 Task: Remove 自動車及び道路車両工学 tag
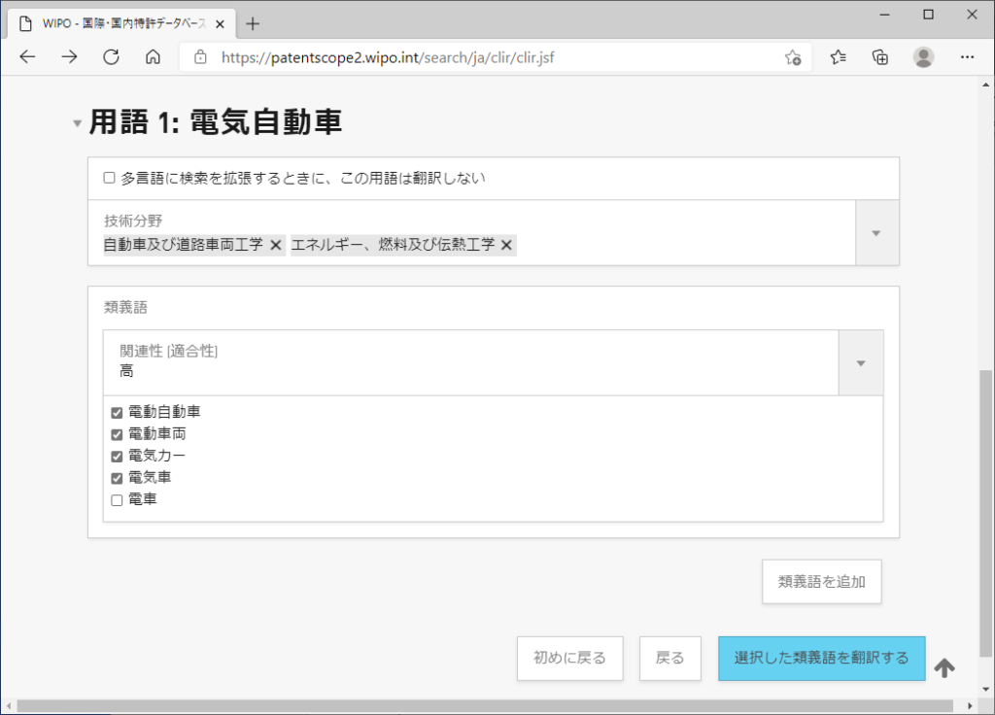[x=276, y=245]
